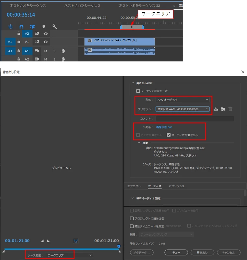Click fx badge on video clip
Screen dimensions: 247x260
pyautogui.click(x=90, y=40)
